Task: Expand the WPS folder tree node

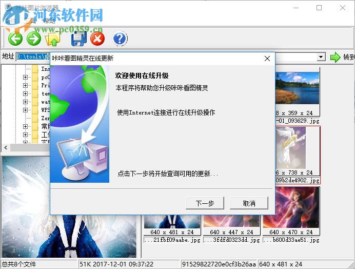Action: 25,110
